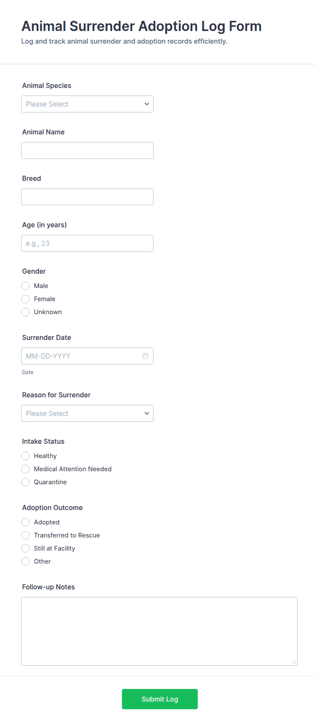
Task: Select the Unknown gender option
Action: [x=25, y=312]
